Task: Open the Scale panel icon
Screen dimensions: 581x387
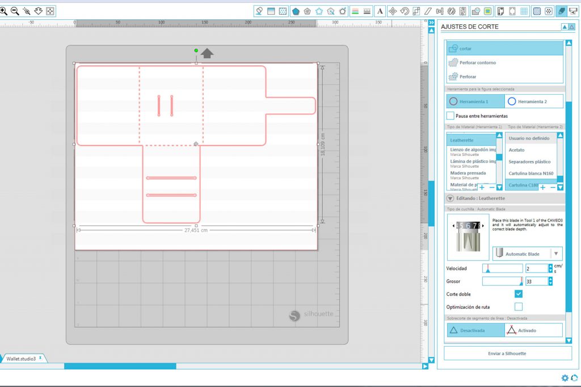Action: (416, 11)
